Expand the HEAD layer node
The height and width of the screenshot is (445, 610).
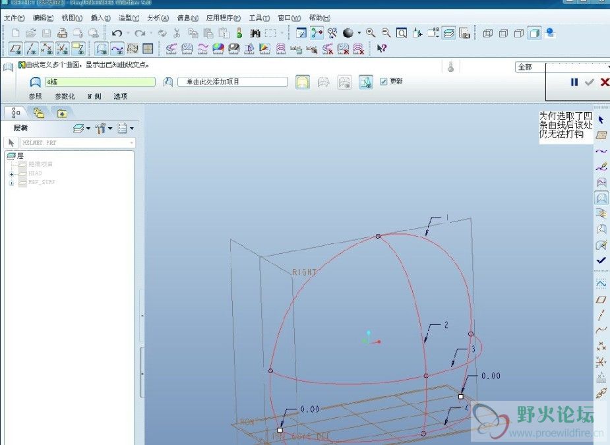click(11, 174)
